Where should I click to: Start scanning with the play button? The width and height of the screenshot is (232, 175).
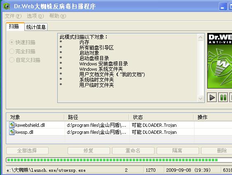coord(212,98)
